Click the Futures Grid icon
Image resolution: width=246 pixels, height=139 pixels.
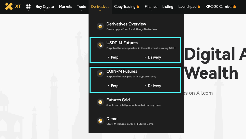point(100,102)
